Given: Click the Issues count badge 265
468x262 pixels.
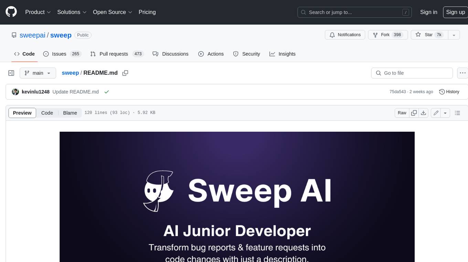Looking at the screenshot, I should (x=75, y=54).
